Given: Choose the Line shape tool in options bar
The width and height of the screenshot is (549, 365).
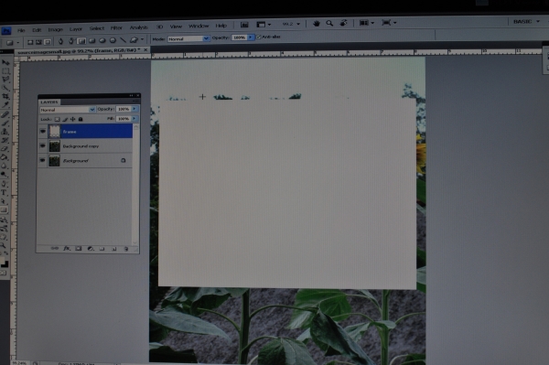Looking at the screenshot, I should (123, 40).
